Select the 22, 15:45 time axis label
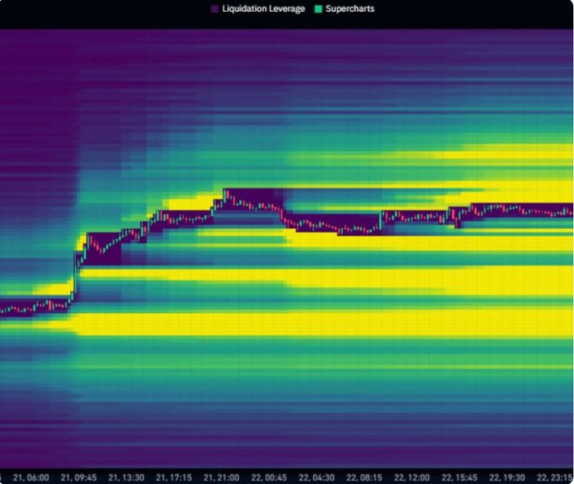Screen dimensions: 574x484 pyautogui.click(x=459, y=477)
